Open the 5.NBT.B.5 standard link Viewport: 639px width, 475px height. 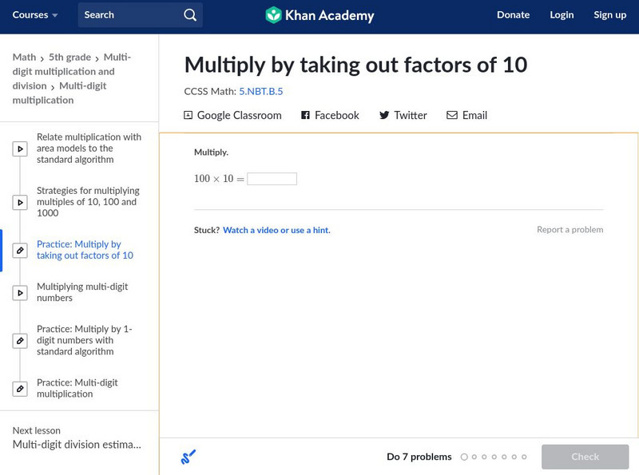click(260, 92)
